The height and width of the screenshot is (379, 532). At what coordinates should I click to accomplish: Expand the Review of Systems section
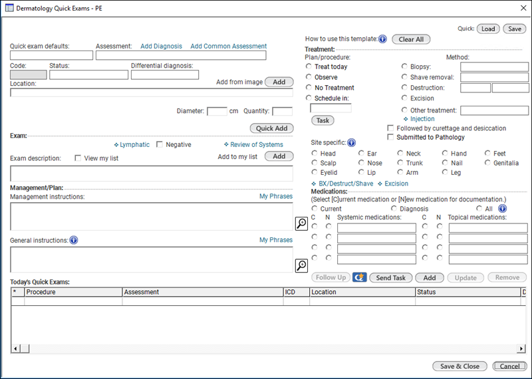coord(253,144)
